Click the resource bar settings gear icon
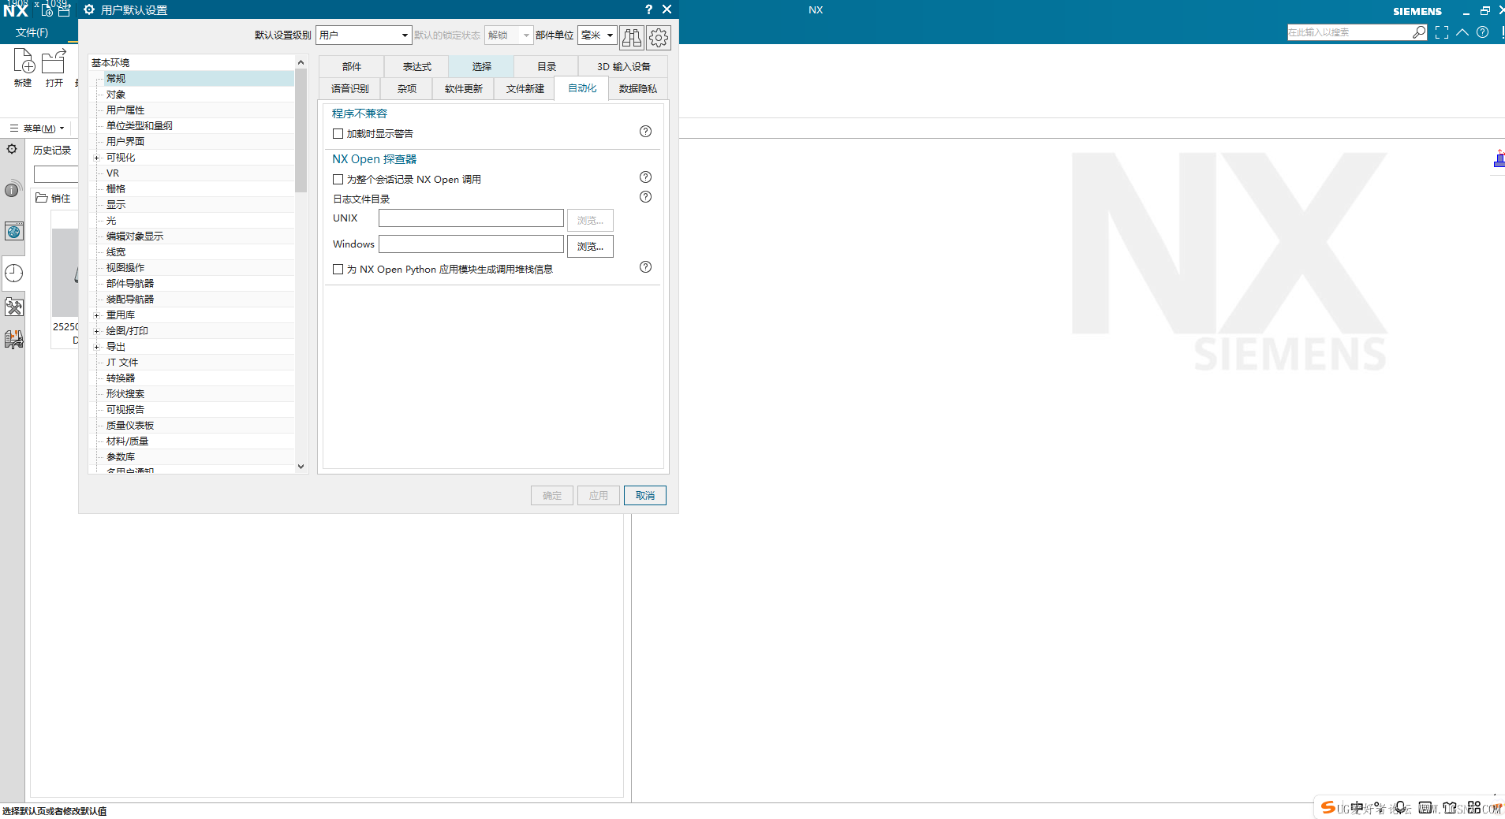Image resolution: width=1505 pixels, height=819 pixels. point(12,149)
